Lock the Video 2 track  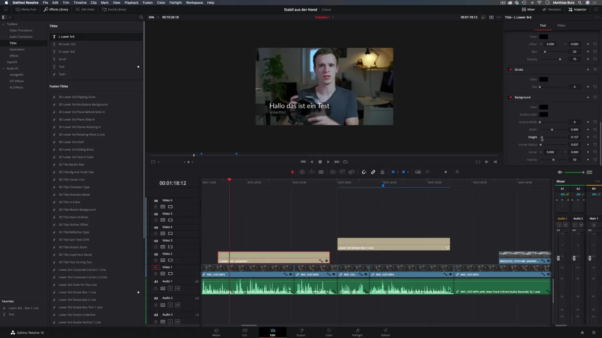click(156, 260)
